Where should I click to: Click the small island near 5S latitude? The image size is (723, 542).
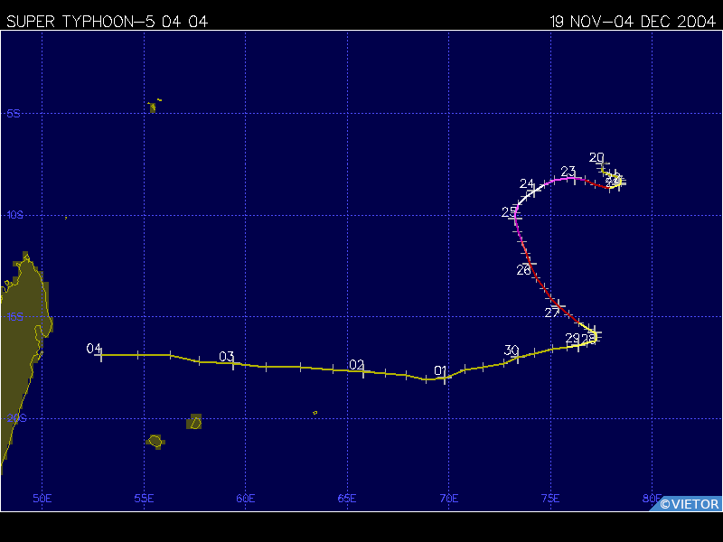point(152,107)
